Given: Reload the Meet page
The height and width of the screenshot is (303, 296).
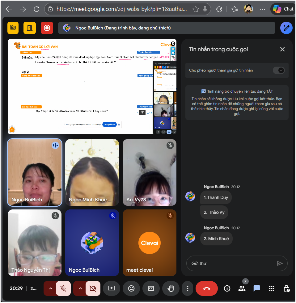Looking at the screenshot, I should [x=37, y=9].
